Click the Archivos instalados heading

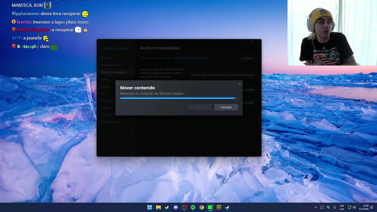click(x=160, y=48)
